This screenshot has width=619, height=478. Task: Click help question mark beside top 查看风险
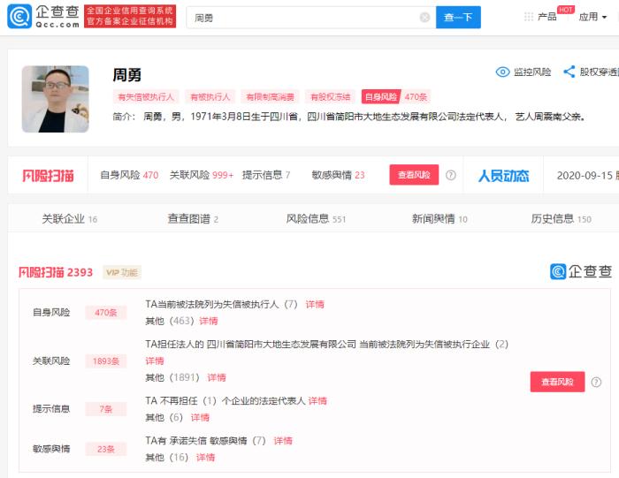[451, 175]
